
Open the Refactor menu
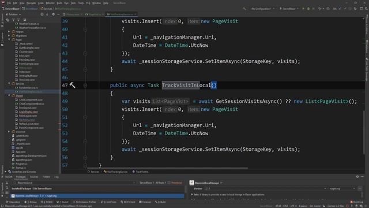pyautogui.click(x=50, y=3)
